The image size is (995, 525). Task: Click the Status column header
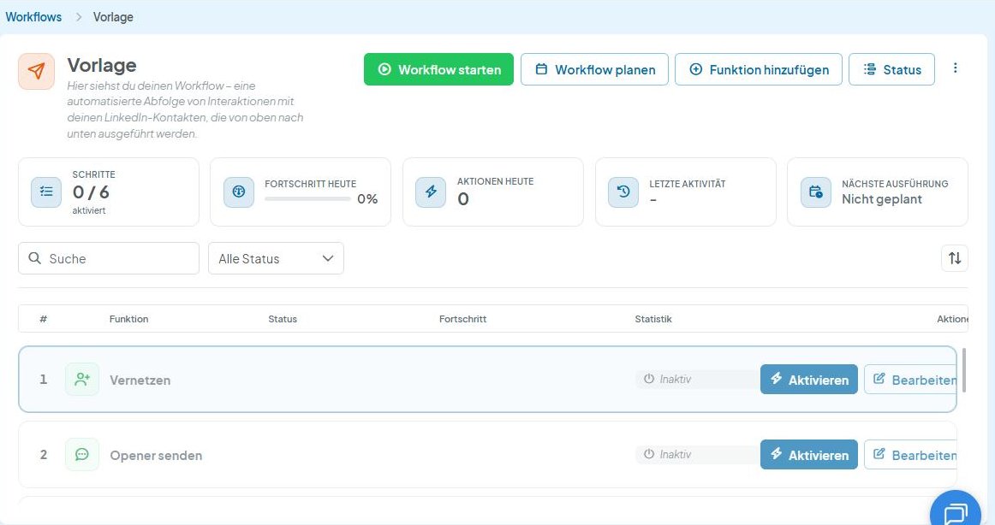283,319
